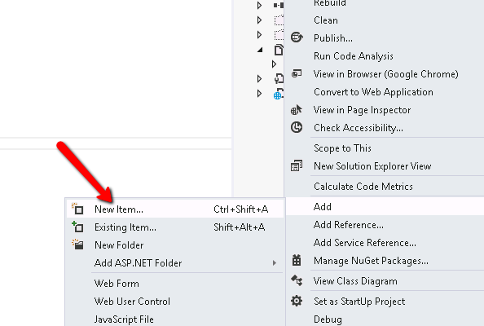Expand the tree node beside the globe icon
484x326 pixels.
[x=260, y=93]
